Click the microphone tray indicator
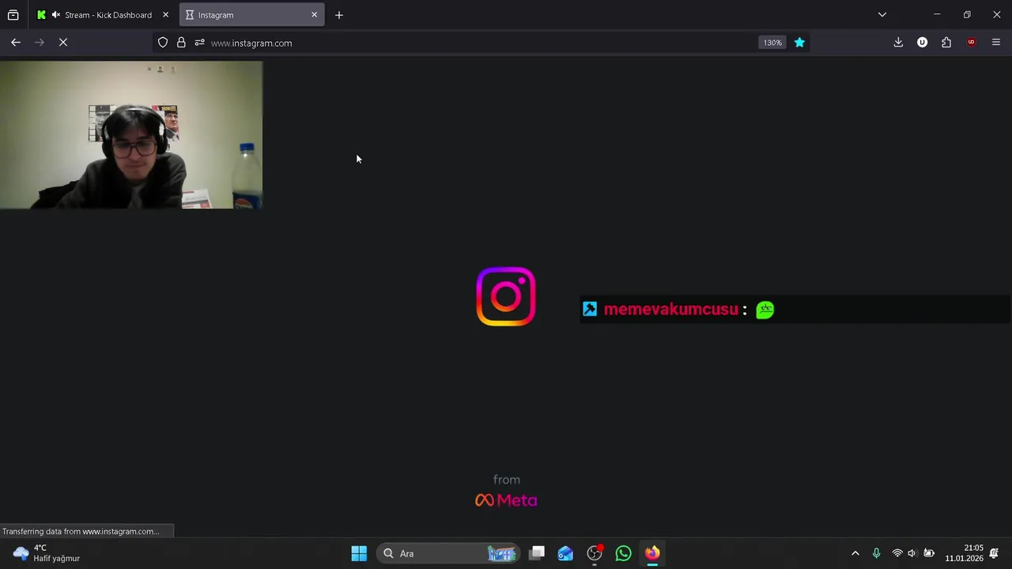This screenshot has width=1012, height=569. click(x=876, y=553)
